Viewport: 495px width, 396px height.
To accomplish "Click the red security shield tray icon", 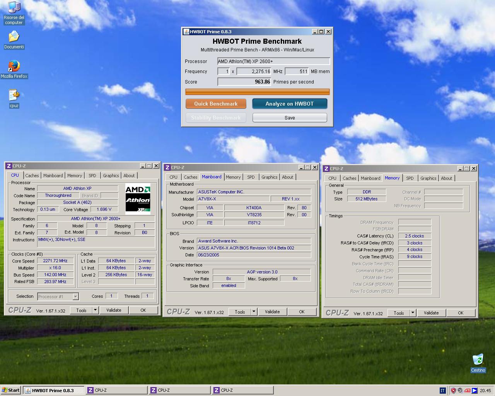I will 453,391.
